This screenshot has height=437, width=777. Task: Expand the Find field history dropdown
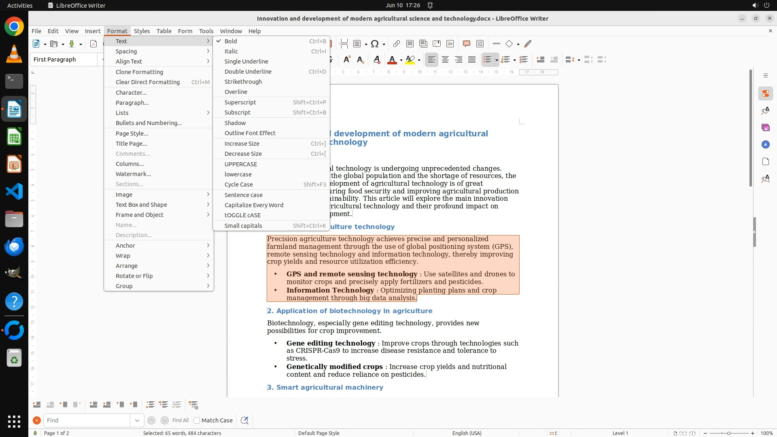[137, 420]
